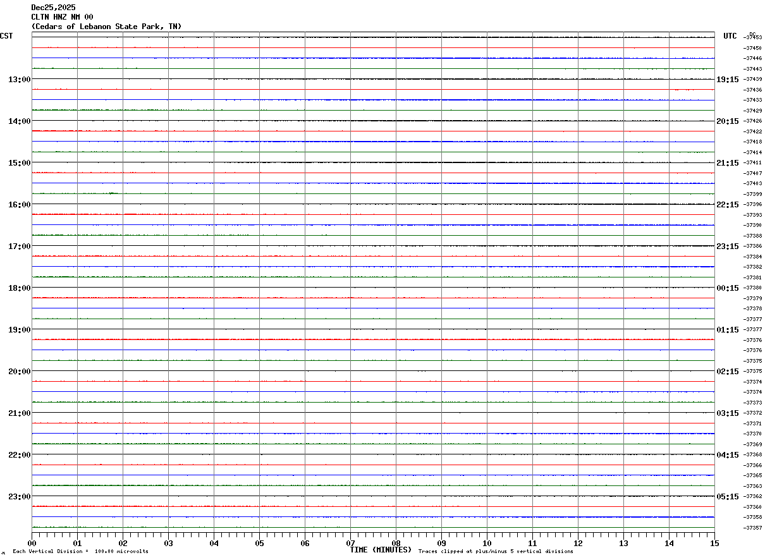The width and height of the screenshot is (765, 560).
Task: Click the DC offset value -37368
Action: (752, 454)
